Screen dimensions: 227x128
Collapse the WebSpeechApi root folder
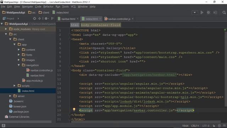[2, 24]
